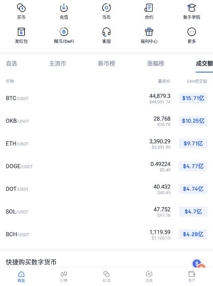Viewport: 213px width, 286px height.
Task: Sort by 24H成交额 column header
Action: tap(197, 81)
